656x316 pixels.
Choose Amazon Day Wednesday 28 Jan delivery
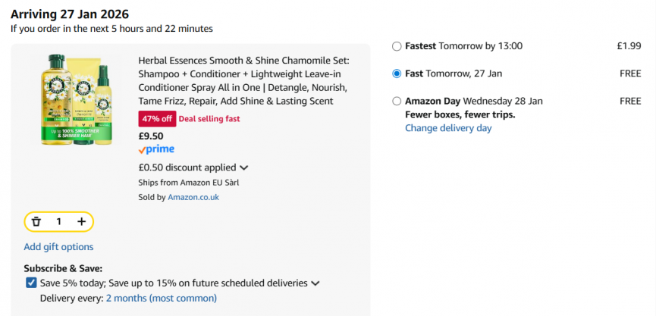pos(397,101)
